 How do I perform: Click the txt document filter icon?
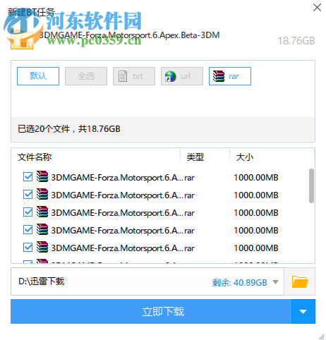[x=123, y=76]
